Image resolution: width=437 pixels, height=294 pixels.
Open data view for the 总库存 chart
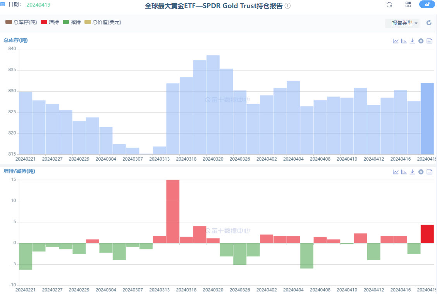click(x=430, y=41)
